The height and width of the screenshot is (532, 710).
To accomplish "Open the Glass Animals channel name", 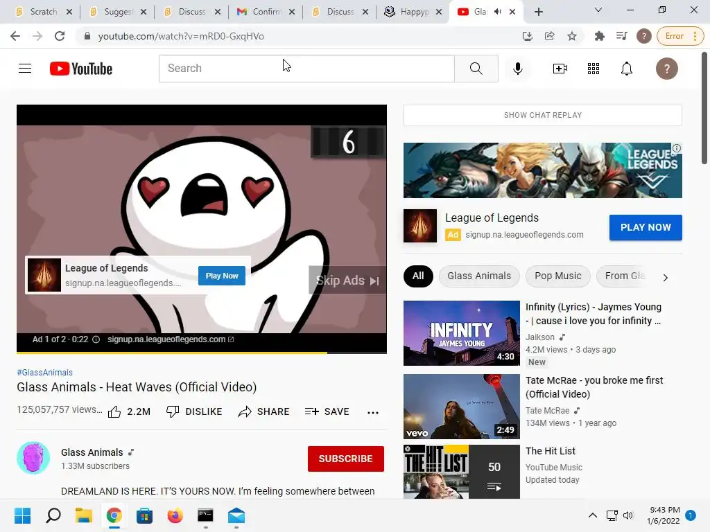I will point(92,452).
